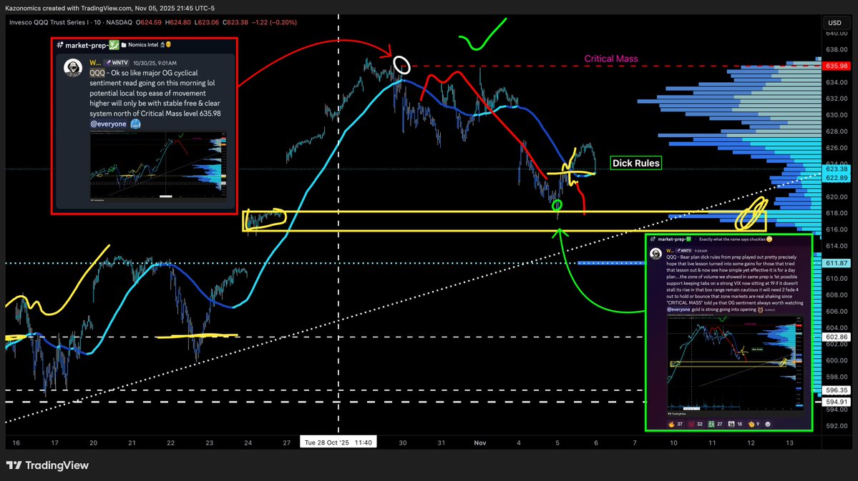Image resolution: width=858 pixels, height=481 pixels.
Task: Click the 592.00 price on the scale
Action: coord(837,426)
